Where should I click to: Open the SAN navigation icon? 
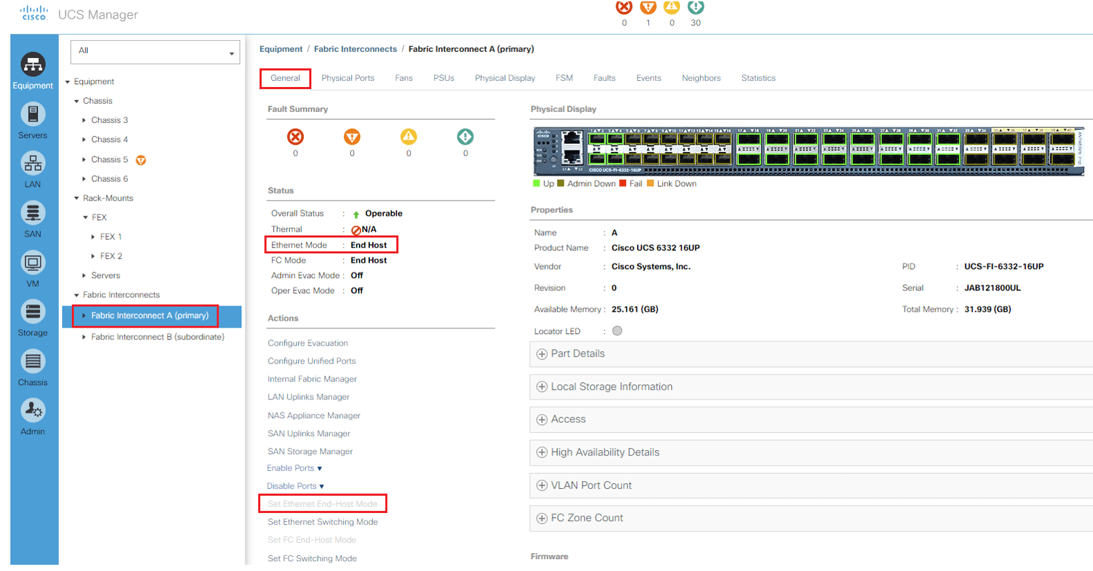coord(33,213)
